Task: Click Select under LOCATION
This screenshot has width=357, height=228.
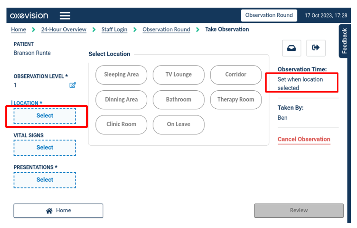Action: [45, 116]
